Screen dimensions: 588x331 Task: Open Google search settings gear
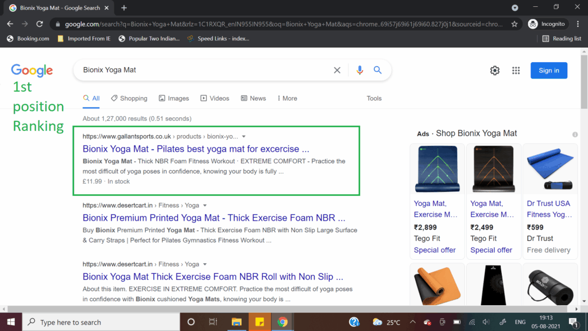click(494, 71)
